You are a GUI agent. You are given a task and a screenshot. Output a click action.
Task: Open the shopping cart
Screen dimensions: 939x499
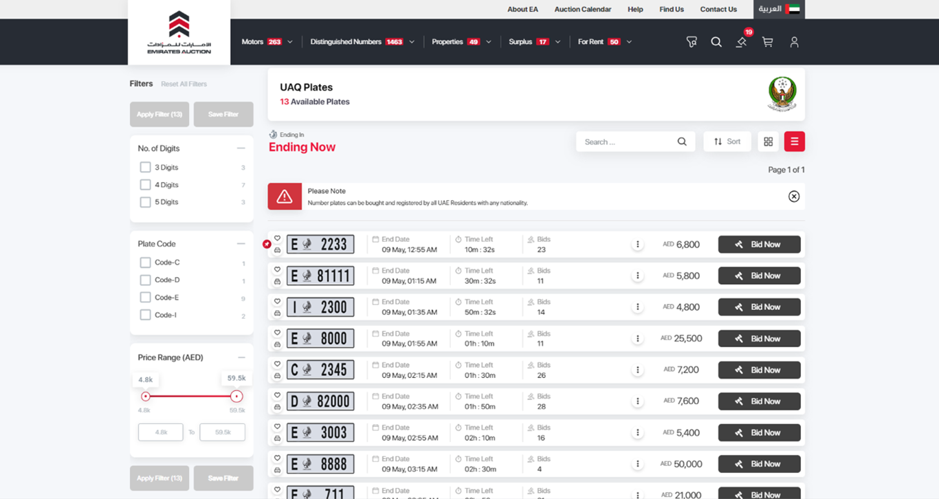point(768,42)
